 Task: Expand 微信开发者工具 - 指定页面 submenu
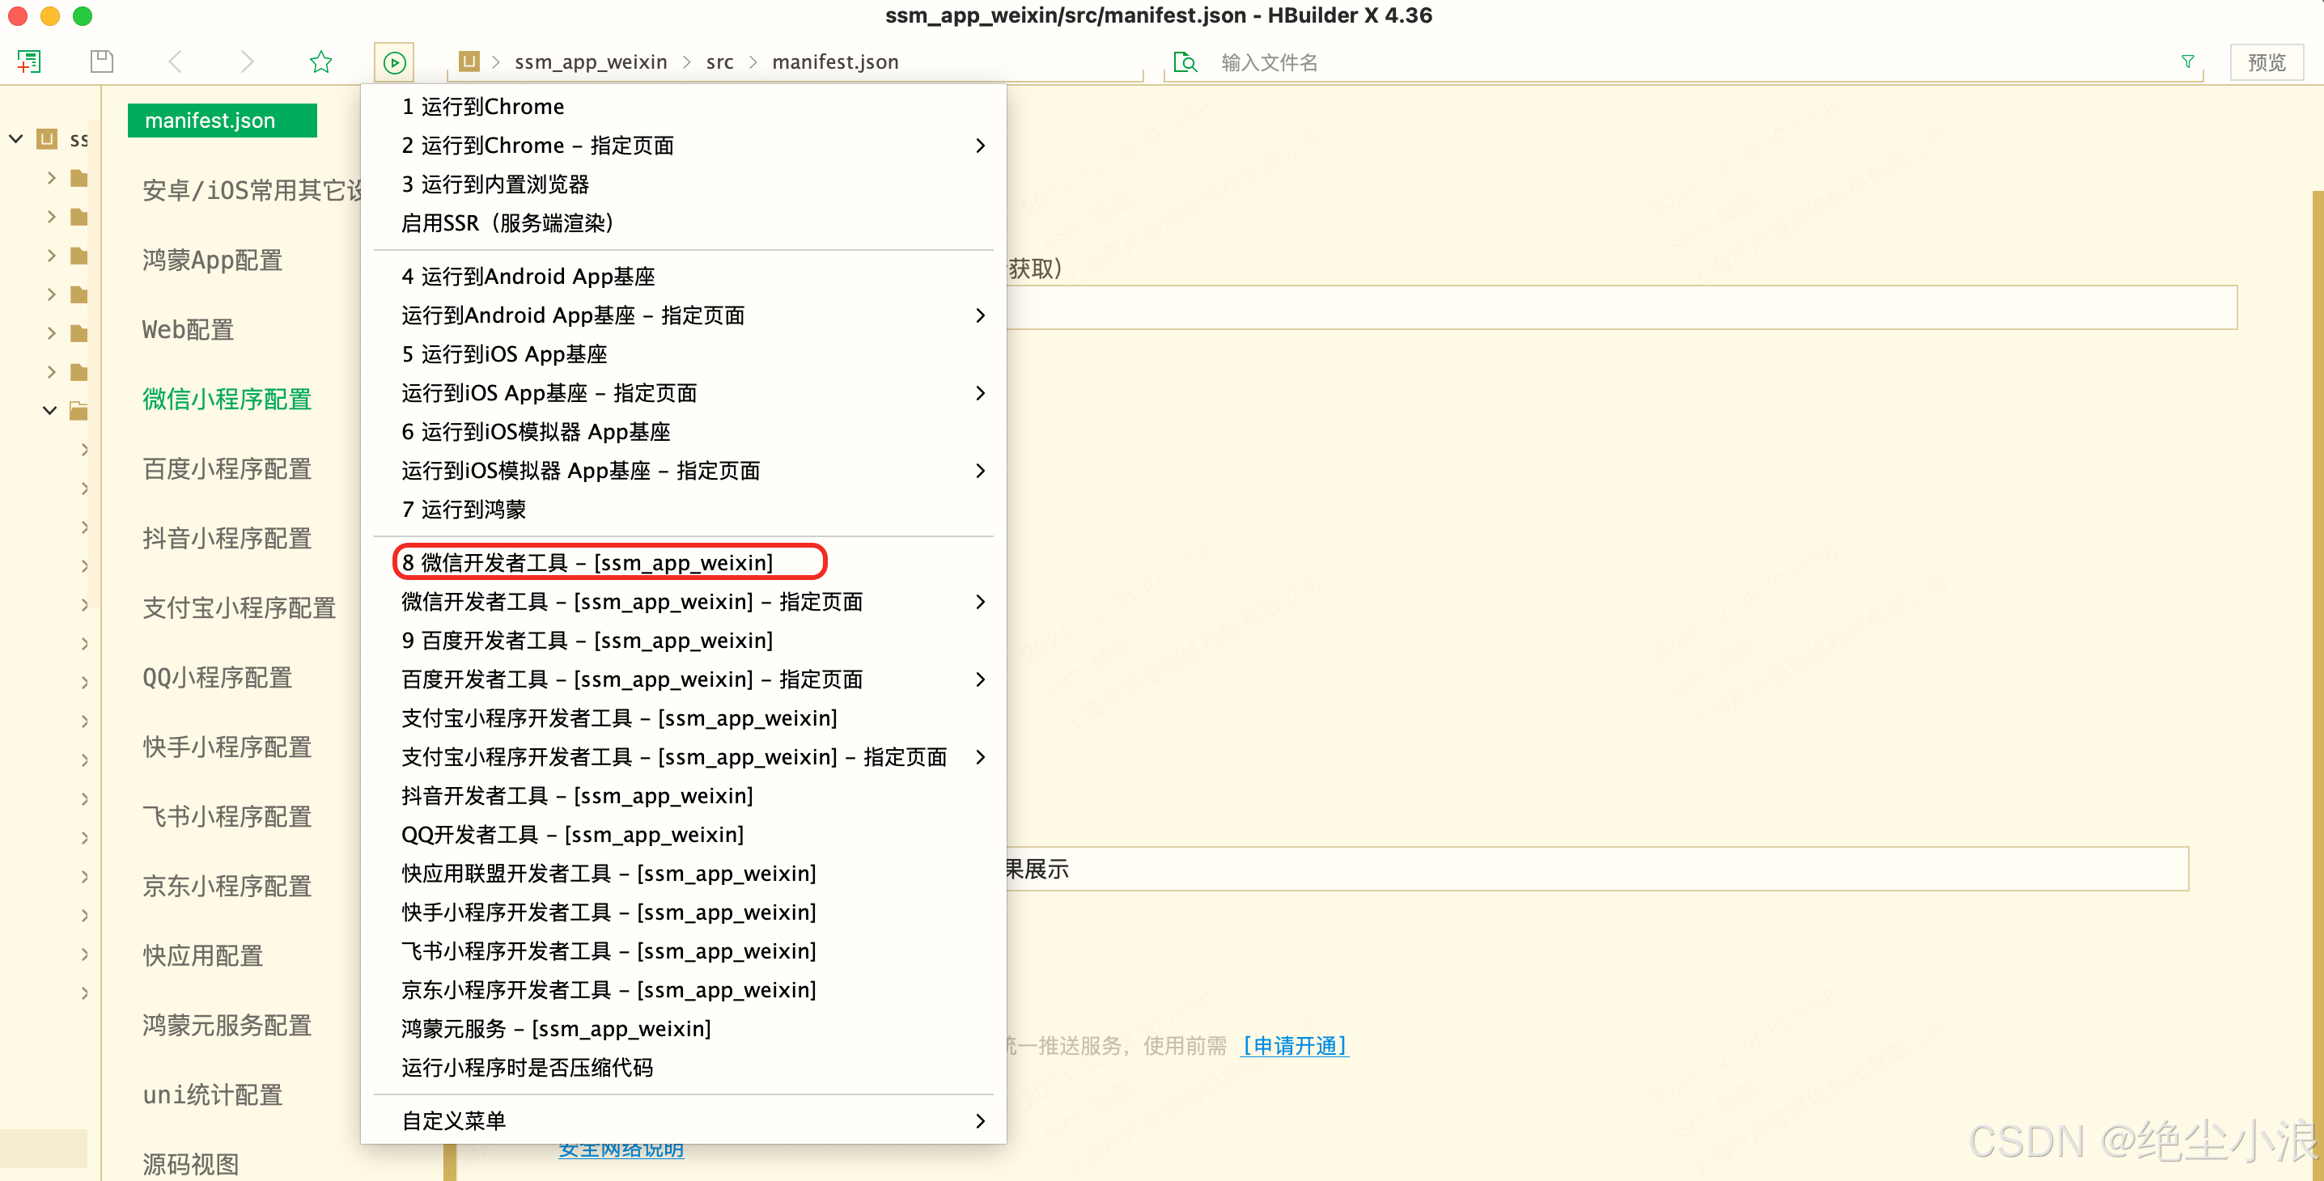684,601
